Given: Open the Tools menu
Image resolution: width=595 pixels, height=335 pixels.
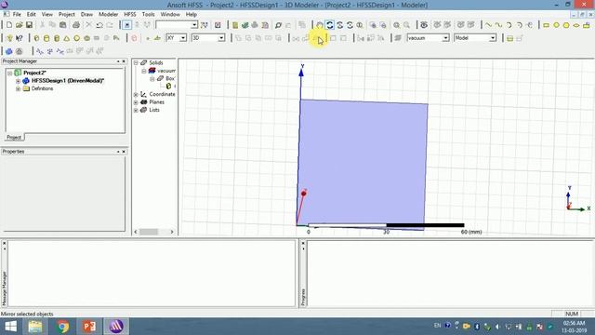Looking at the screenshot, I should click(x=148, y=15).
